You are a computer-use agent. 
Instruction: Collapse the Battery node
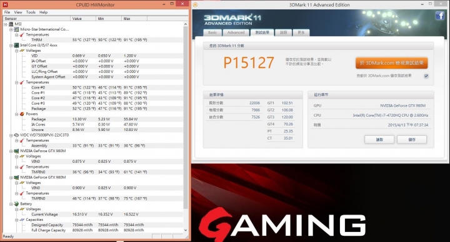coord(11,204)
